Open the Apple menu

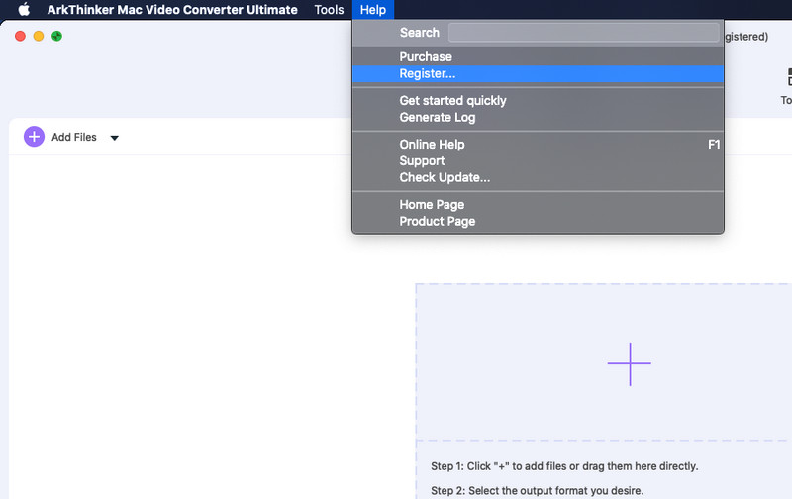[x=24, y=10]
